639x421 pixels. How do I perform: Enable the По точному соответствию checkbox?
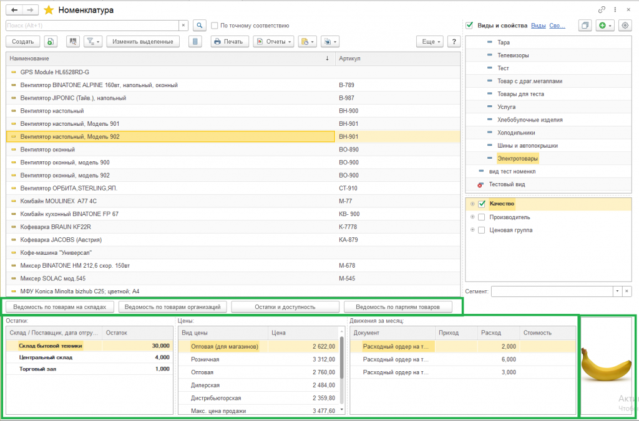coord(215,26)
